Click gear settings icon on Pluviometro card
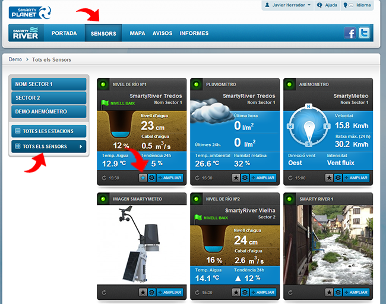Image resolution: width=386 pixels, height=304 pixels. (245, 178)
